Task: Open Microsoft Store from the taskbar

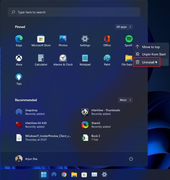Action: (x=84, y=175)
